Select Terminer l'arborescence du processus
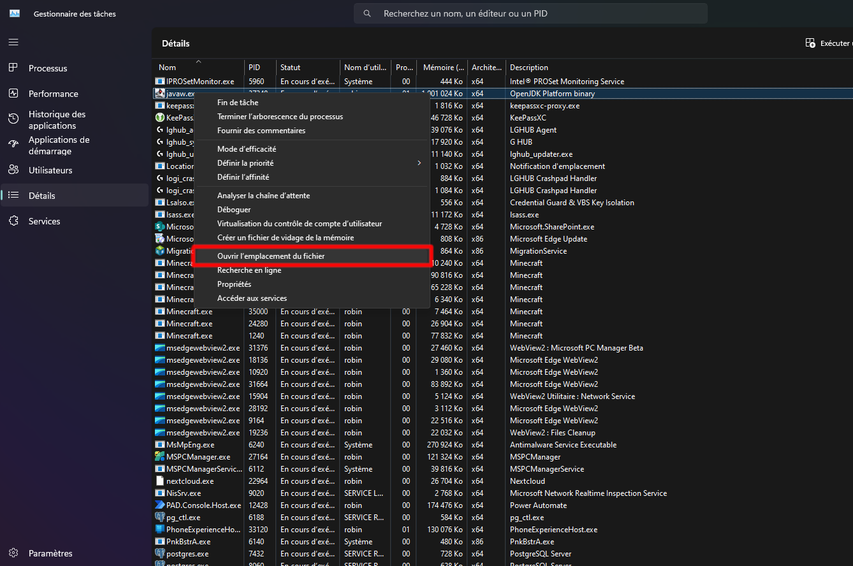The width and height of the screenshot is (853, 566). click(312, 117)
